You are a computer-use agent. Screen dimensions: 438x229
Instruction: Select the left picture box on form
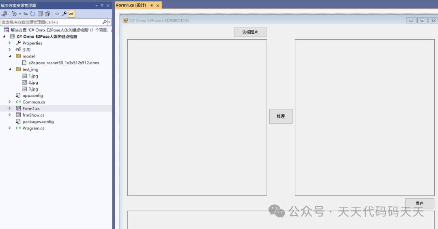tap(197, 117)
